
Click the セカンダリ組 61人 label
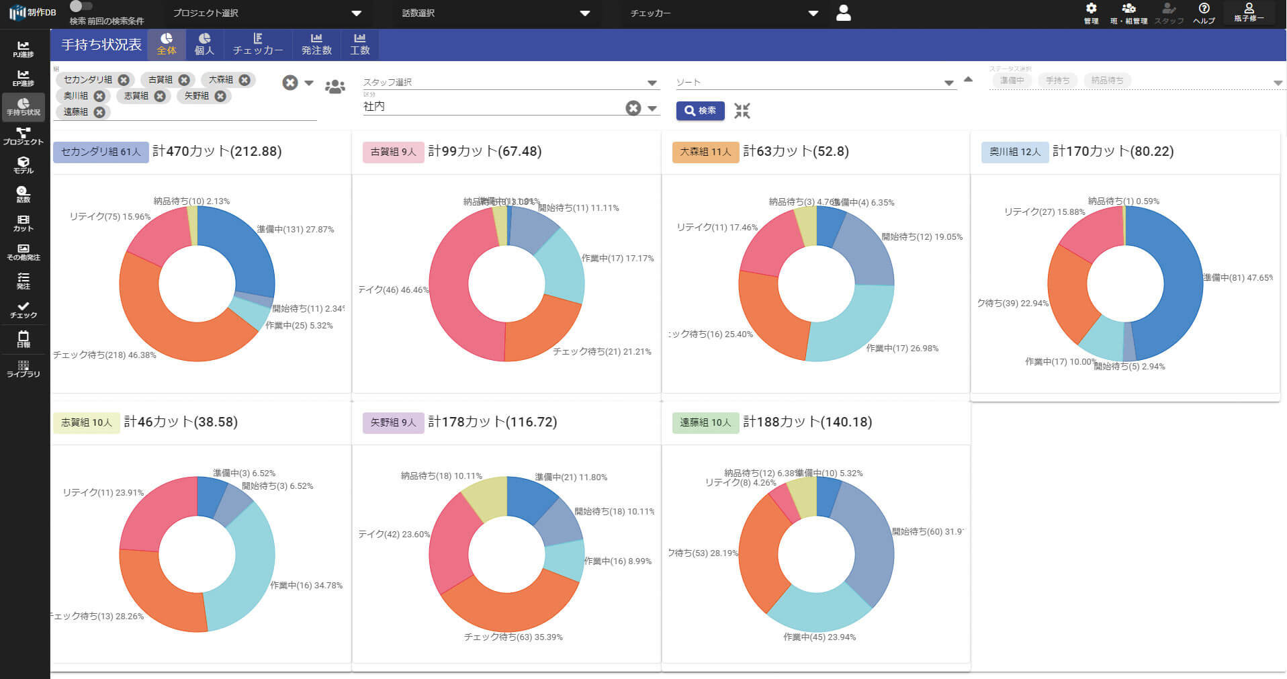point(101,152)
